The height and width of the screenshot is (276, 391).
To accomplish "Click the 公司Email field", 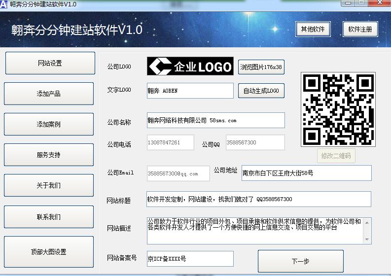I will 178,173.
